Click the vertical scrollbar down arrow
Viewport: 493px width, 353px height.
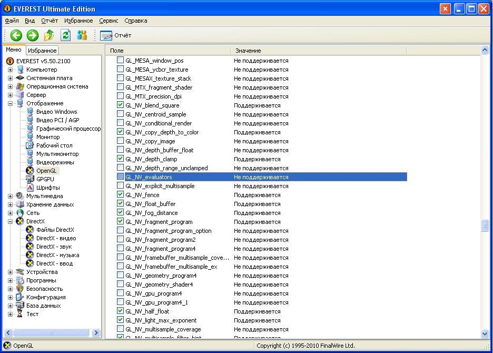[485, 334]
